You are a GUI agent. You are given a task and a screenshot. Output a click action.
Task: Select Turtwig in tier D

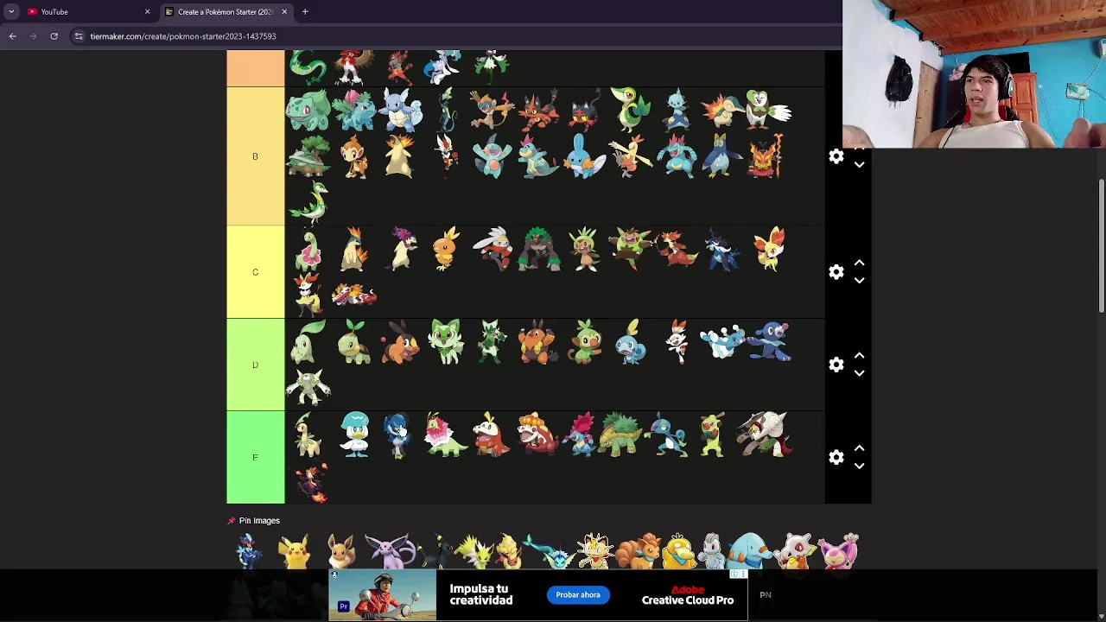click(354, 341)
